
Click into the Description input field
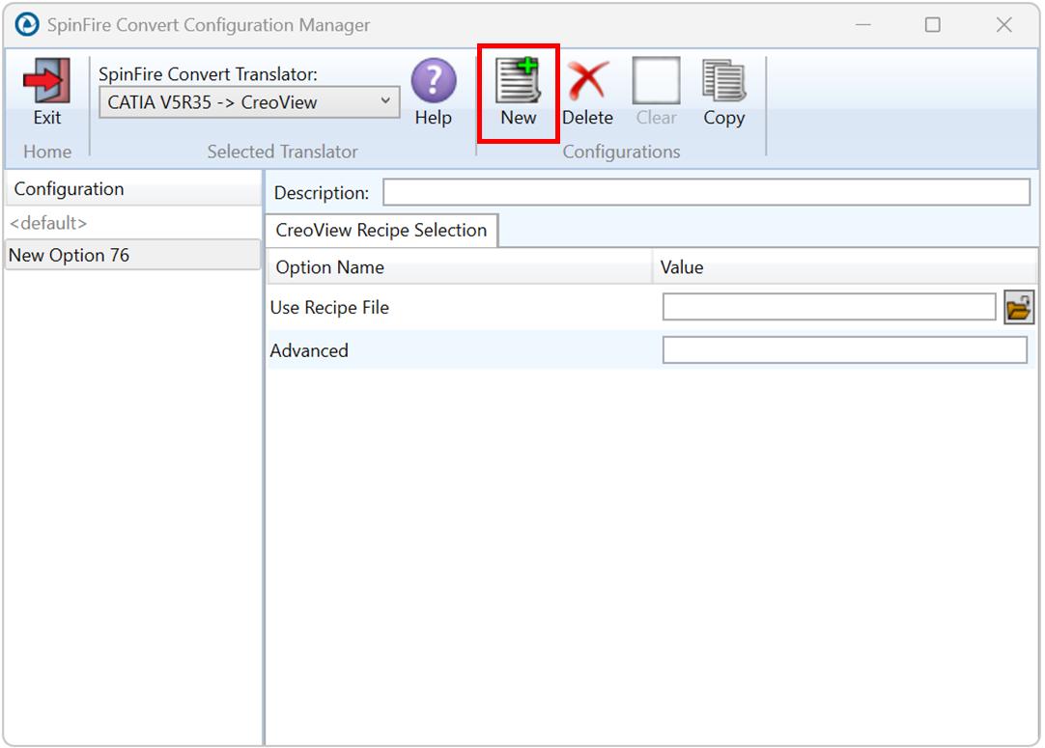(706, 192)
